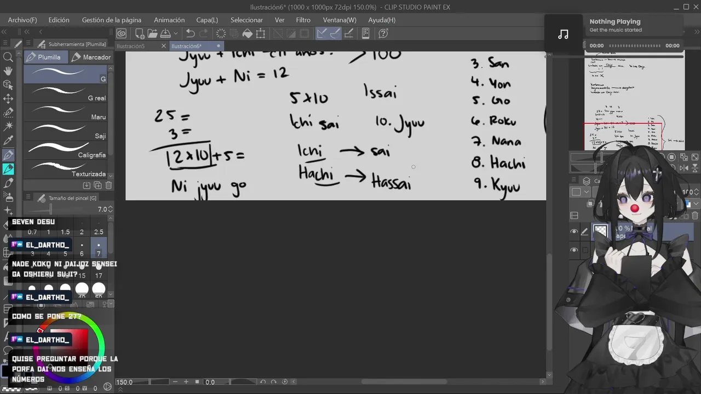
Task: Open CLIP STUDIO launcher icon
Action: (122, 33)
